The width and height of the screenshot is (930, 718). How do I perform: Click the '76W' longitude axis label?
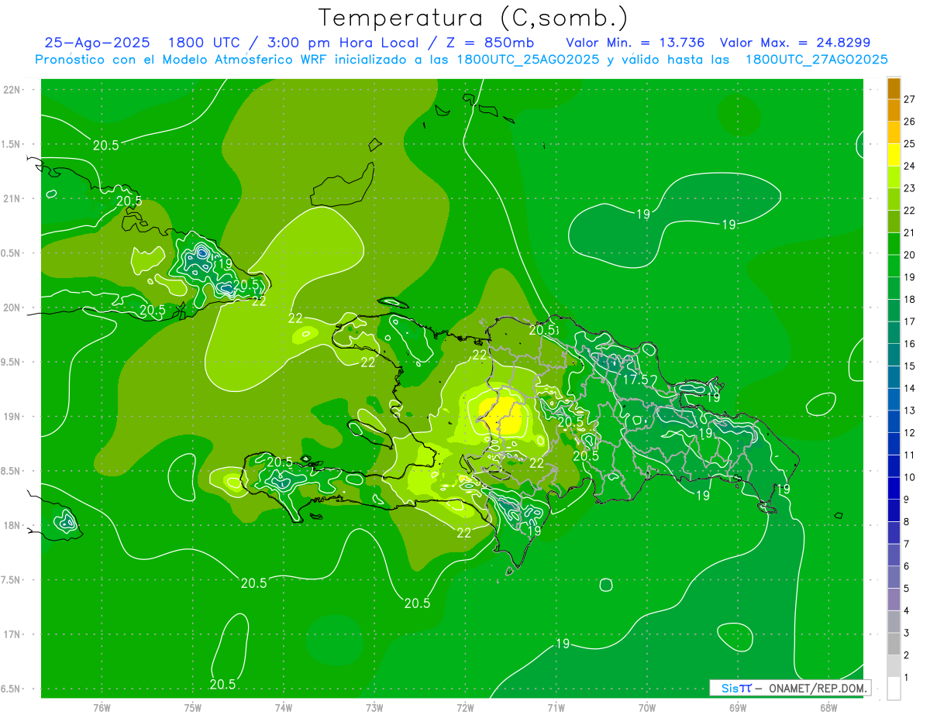coord(102,707)
